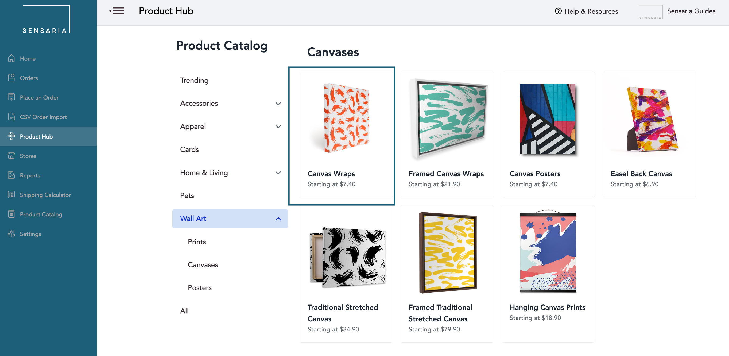Click the Place an Order icon
This screenshot has width=729, height=356.
coord(11,97)
